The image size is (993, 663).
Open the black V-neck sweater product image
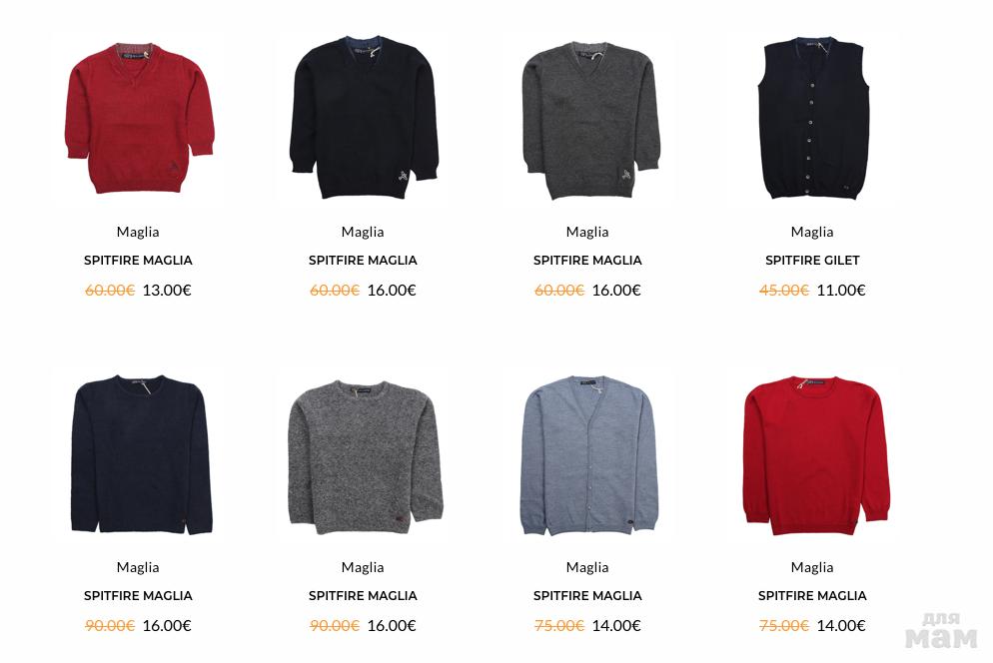tap(364, 117)
